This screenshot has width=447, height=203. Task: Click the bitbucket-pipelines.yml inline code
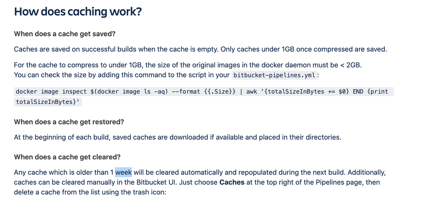point(274,75)
